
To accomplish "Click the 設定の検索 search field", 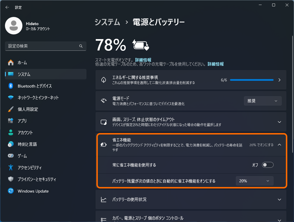I will point(45,46).
